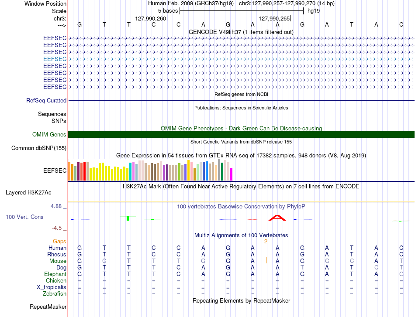Click the Common dbSNP(155) track label
Viewport: 415px width, 317px height.
pyautogui.click(x=39, y=148)
